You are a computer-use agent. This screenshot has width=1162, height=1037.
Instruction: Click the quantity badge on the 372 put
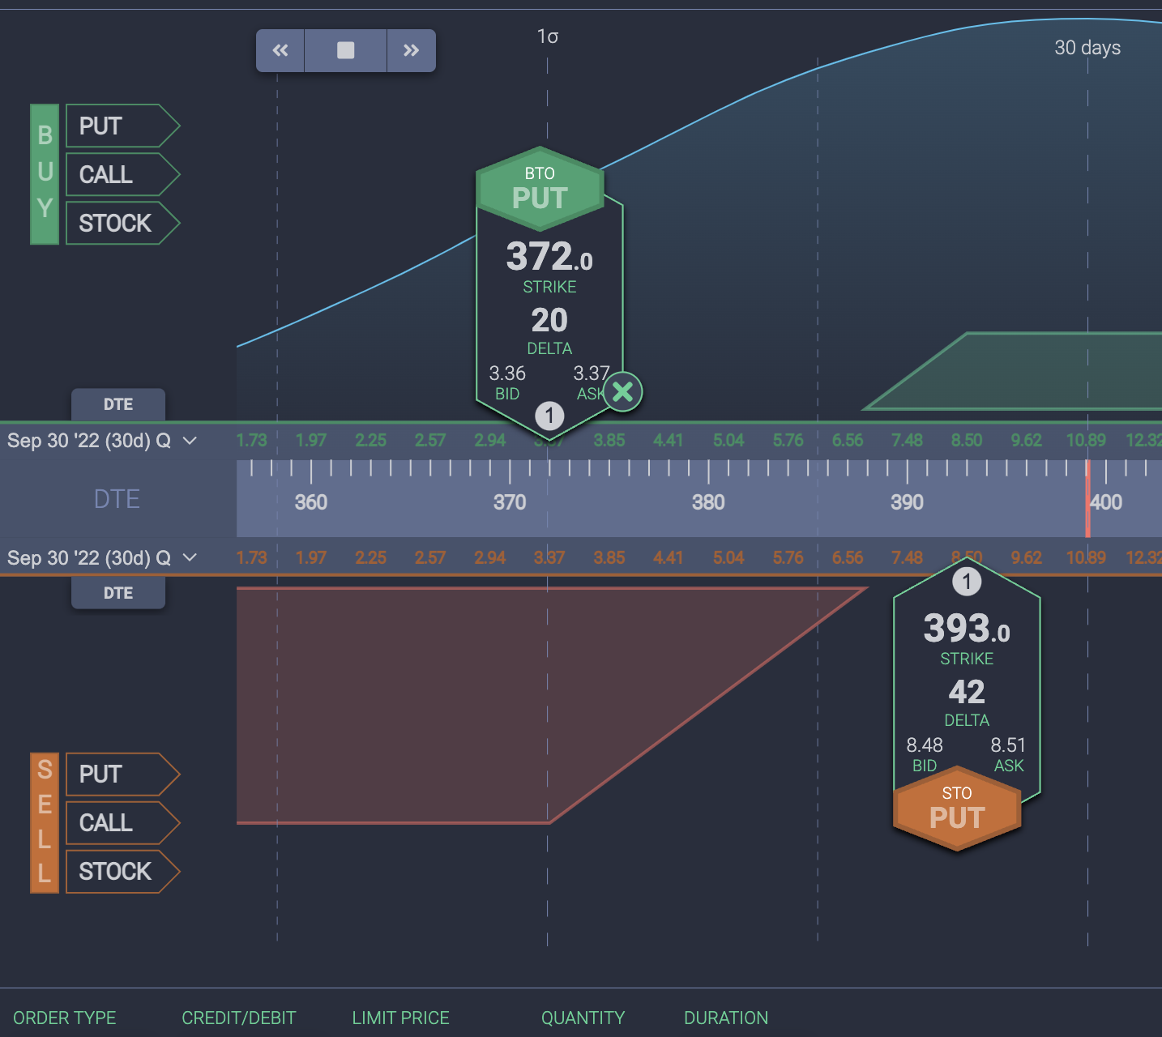click(550, 416)
